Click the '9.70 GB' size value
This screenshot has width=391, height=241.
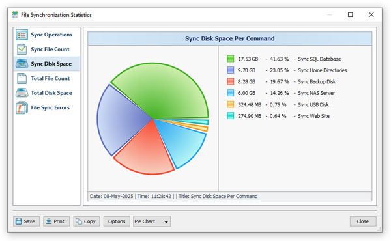[x=246, y=70]
